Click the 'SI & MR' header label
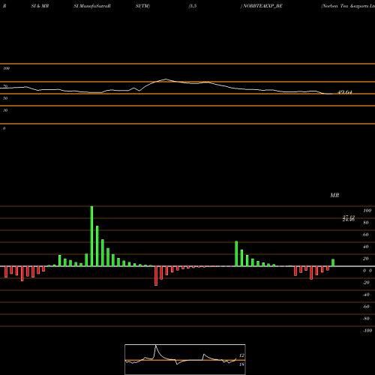 coord(40,6)
